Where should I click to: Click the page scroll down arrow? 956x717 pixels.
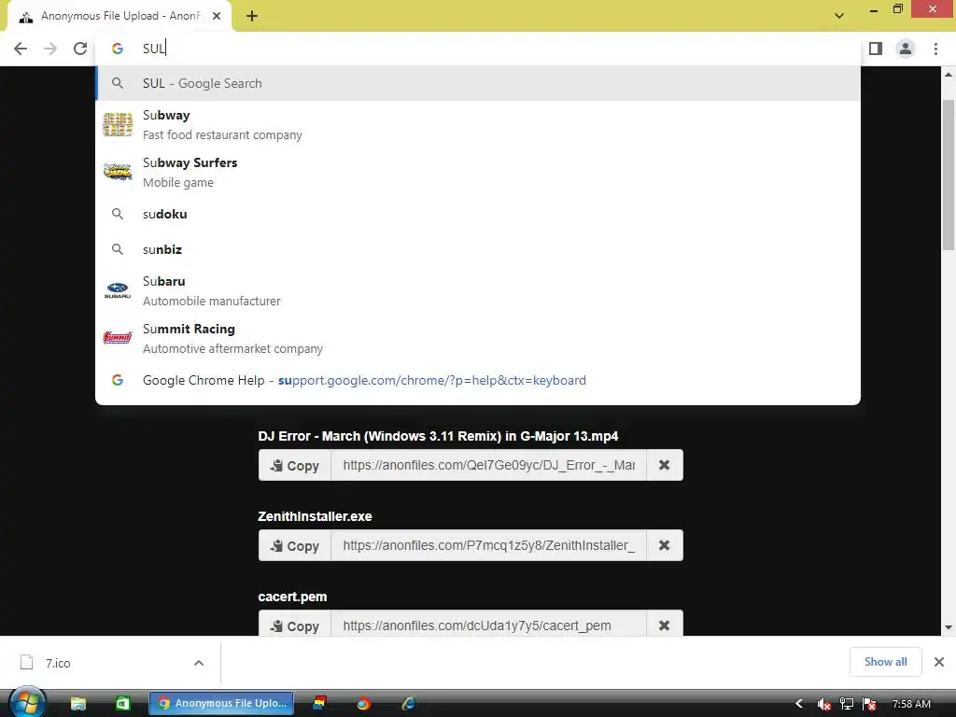(949, 627)
